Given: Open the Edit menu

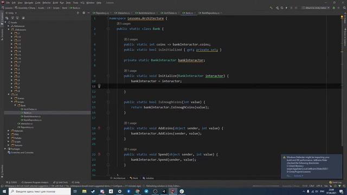Looking at the screenshot, I should [x=14, y=3].
